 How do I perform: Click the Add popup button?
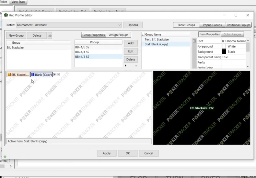[131, 43]
